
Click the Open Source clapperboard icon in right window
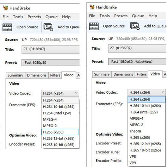click(94, 26)
